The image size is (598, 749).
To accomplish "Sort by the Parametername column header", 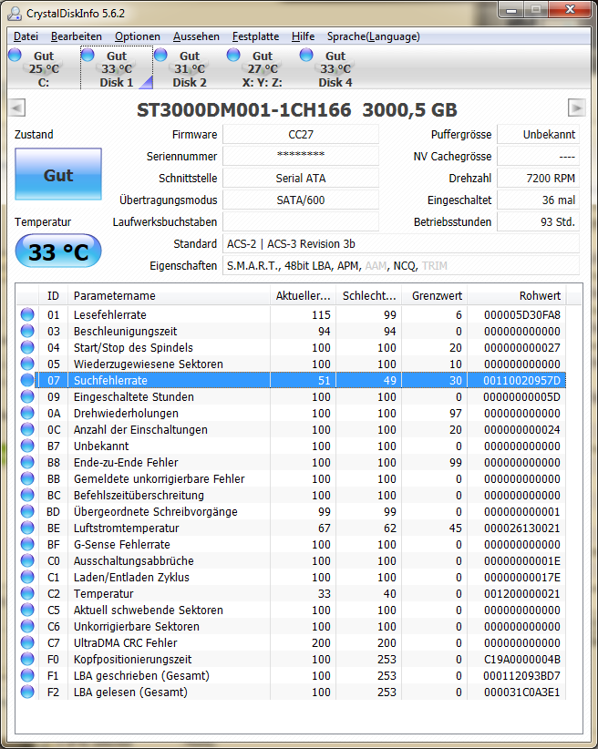I will point(170,296).
